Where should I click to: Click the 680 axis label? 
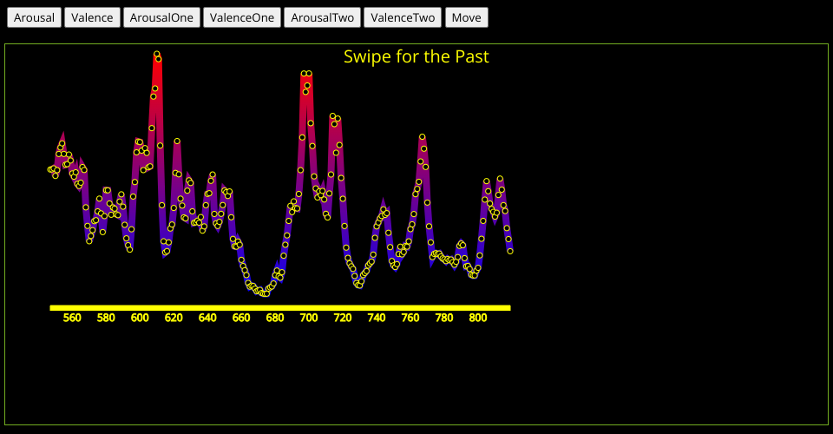coord(275,319)
